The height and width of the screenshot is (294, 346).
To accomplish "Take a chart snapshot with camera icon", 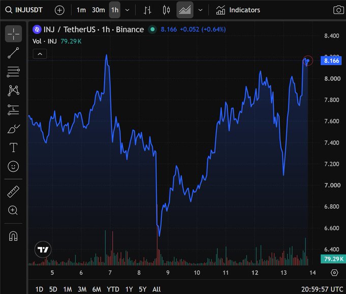I will pos(338,10).
